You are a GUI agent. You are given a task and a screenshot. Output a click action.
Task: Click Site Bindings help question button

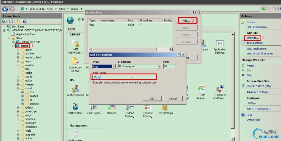193,13
